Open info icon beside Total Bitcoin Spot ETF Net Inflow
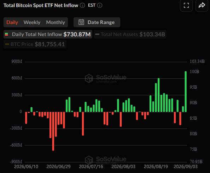Image resolution: width=210 pixels, height=173 pixels. [82, 5]
